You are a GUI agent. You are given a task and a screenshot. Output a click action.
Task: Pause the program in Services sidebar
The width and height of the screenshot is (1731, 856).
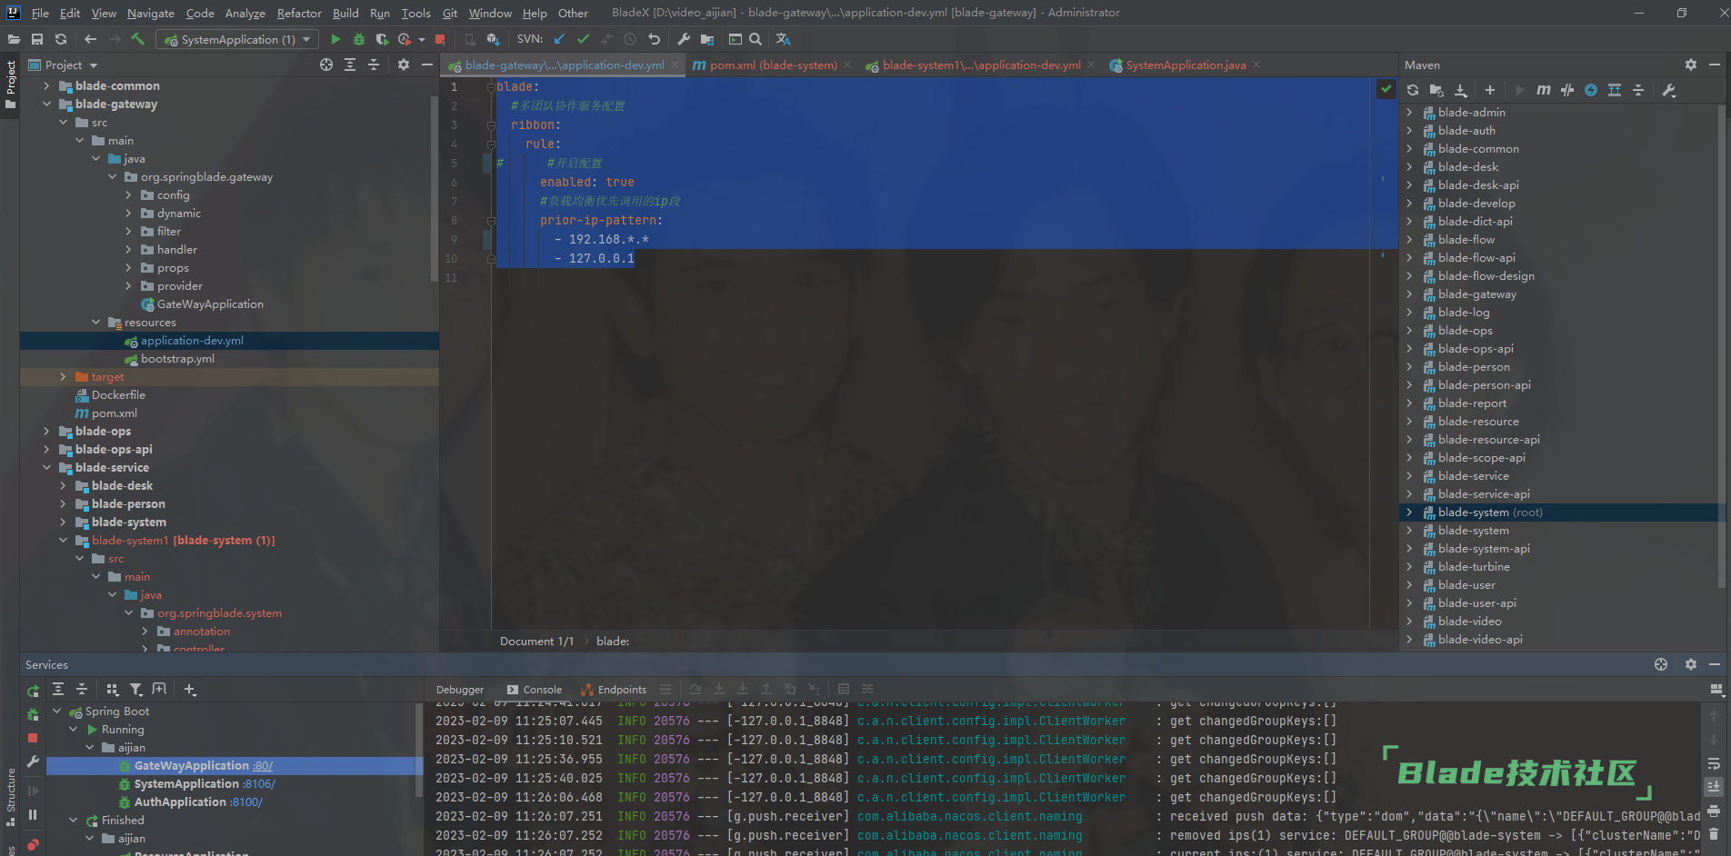tap(33, 815)
